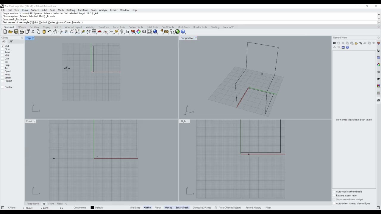Check Restore aspect ratio option
Image resolution: width=381 pixels, height=214 pixels.
pyautogui.click(x=334, y=196)
